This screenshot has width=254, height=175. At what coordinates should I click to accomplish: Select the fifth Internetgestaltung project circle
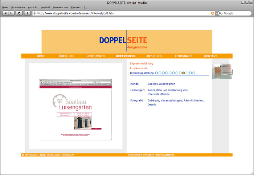point(170,73)
